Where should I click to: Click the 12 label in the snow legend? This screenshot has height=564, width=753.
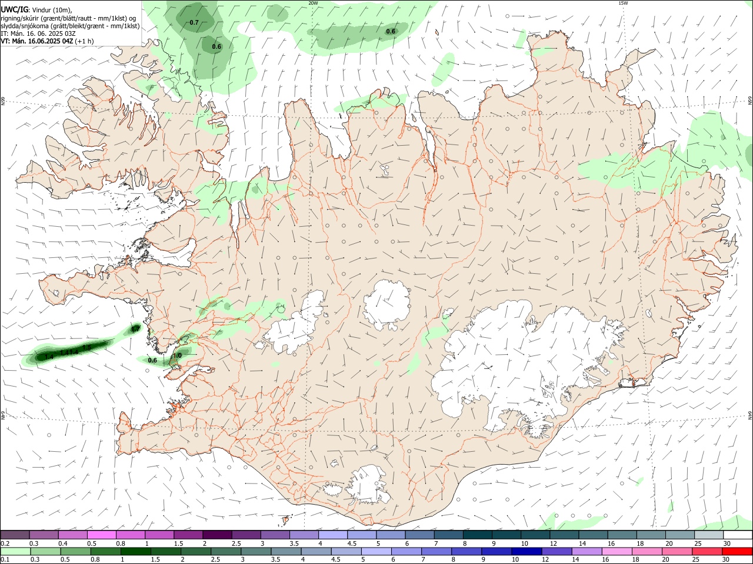coord(553,543)
